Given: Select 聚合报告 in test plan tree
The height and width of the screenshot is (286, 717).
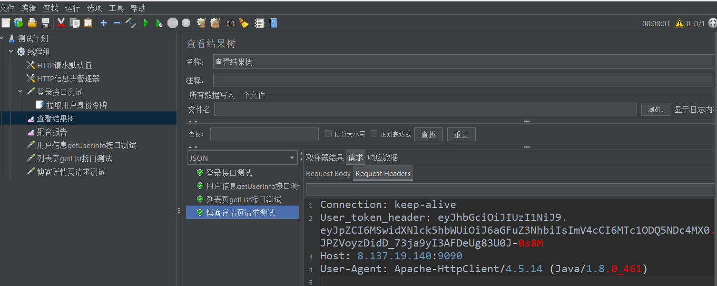Looking at the screenshot, I should point(52,132).
